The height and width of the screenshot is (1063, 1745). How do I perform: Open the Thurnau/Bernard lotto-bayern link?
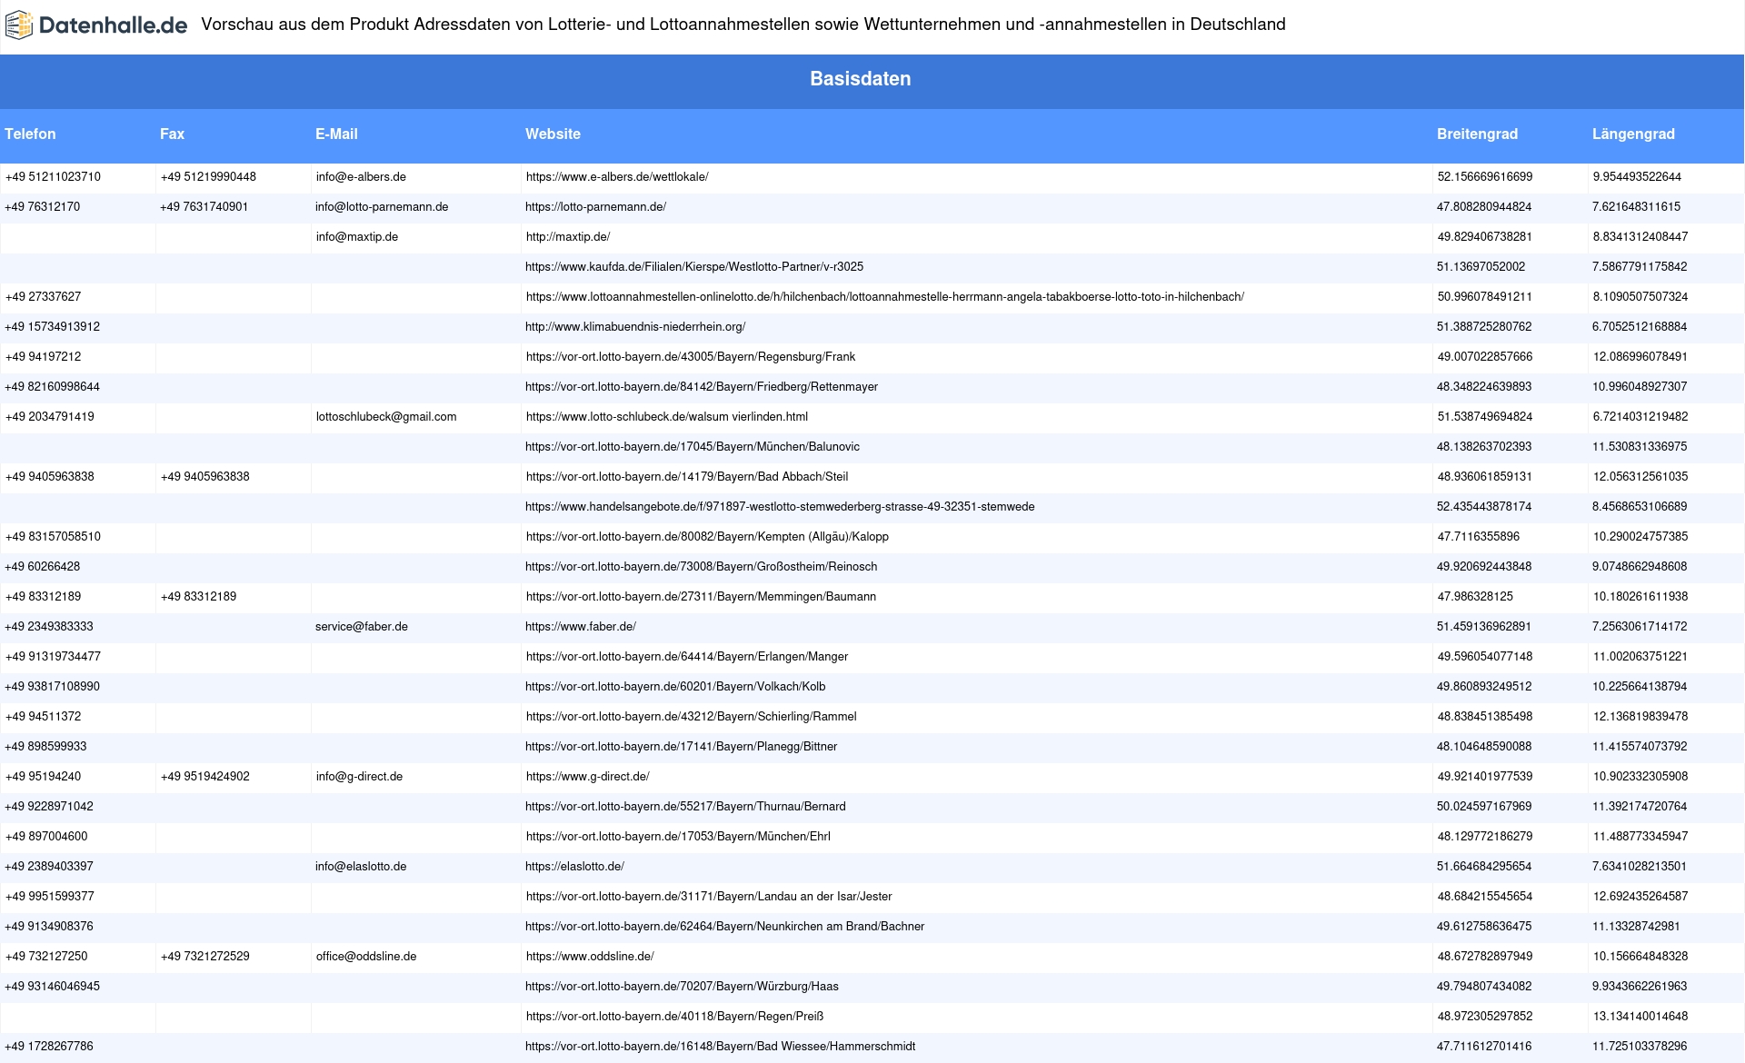[x=685, y=807]
